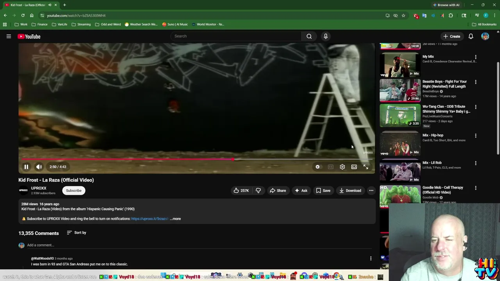Toggle closed captions CC button

pyautogui.click(x=330, y=167)
